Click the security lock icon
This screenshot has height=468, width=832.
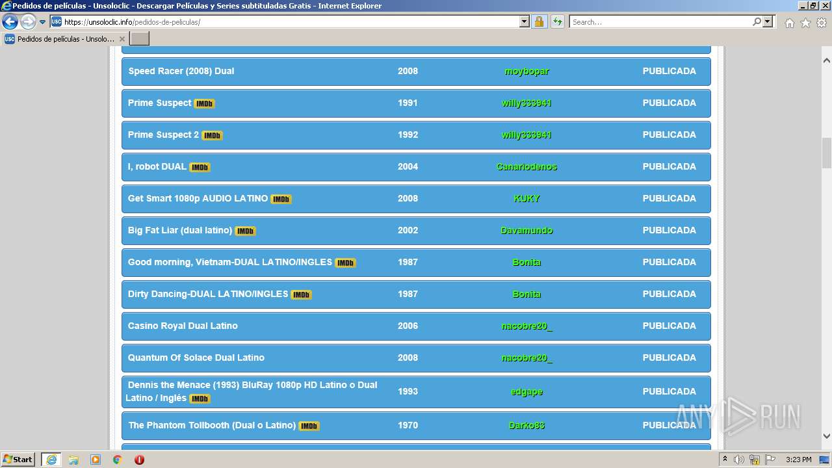(539, 22)
